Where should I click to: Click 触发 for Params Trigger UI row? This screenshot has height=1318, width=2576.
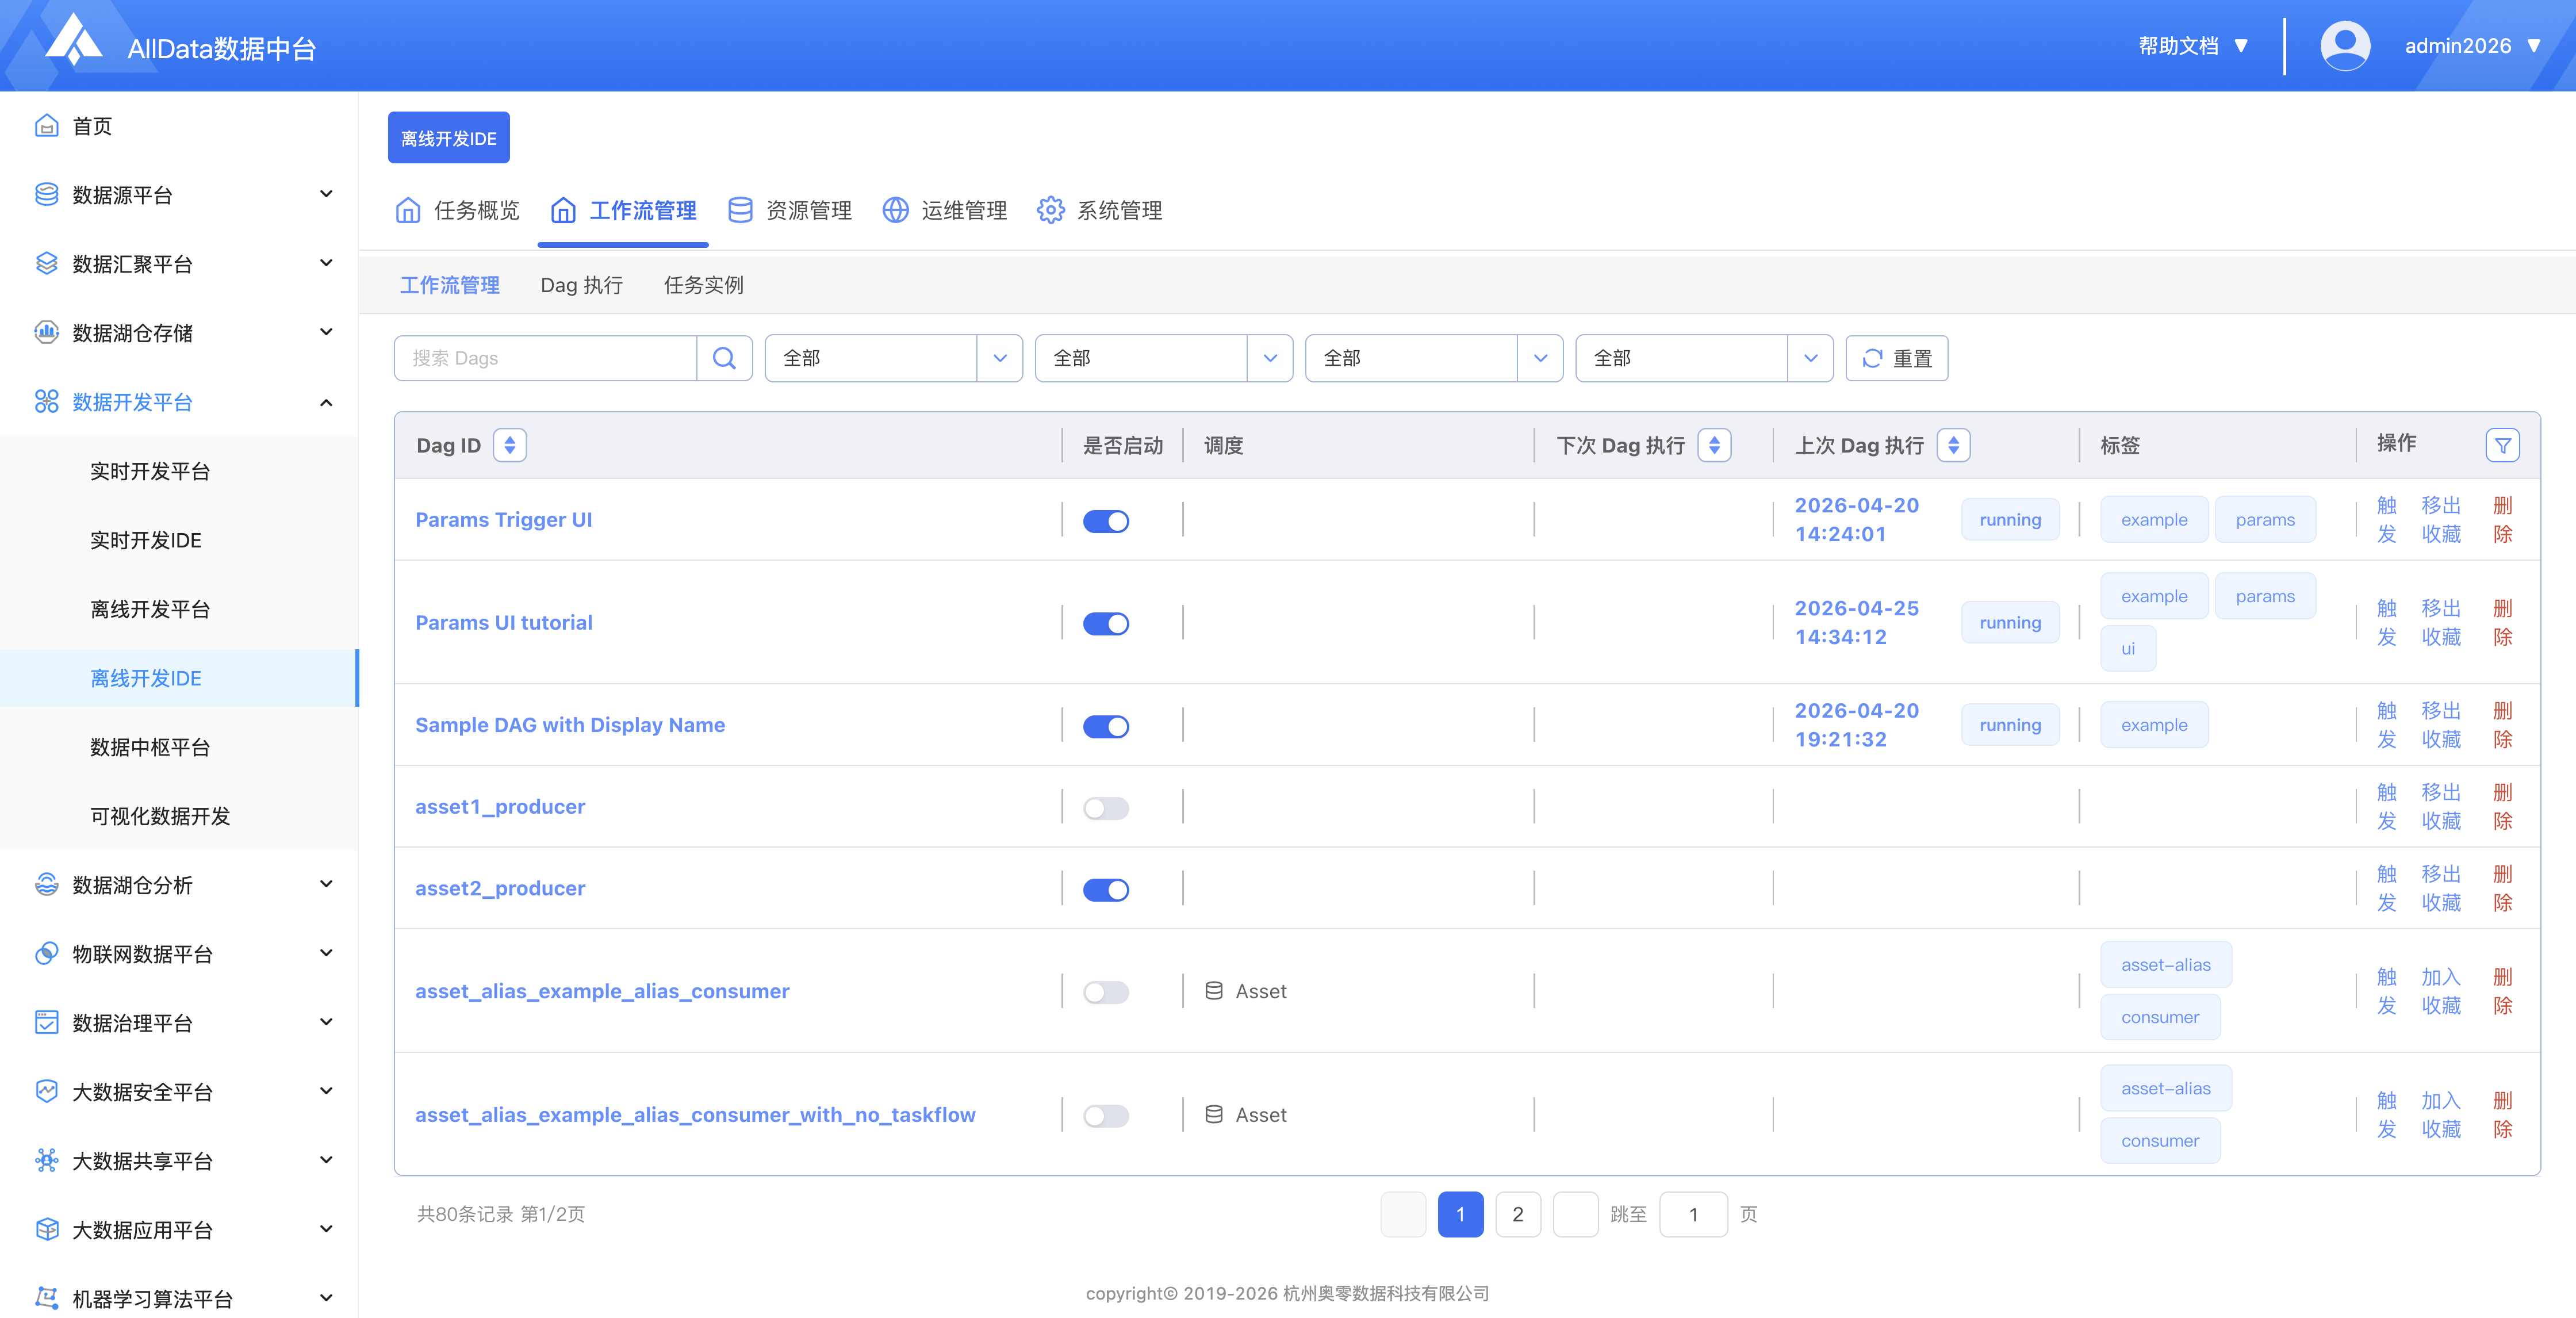click(2386, 520)
